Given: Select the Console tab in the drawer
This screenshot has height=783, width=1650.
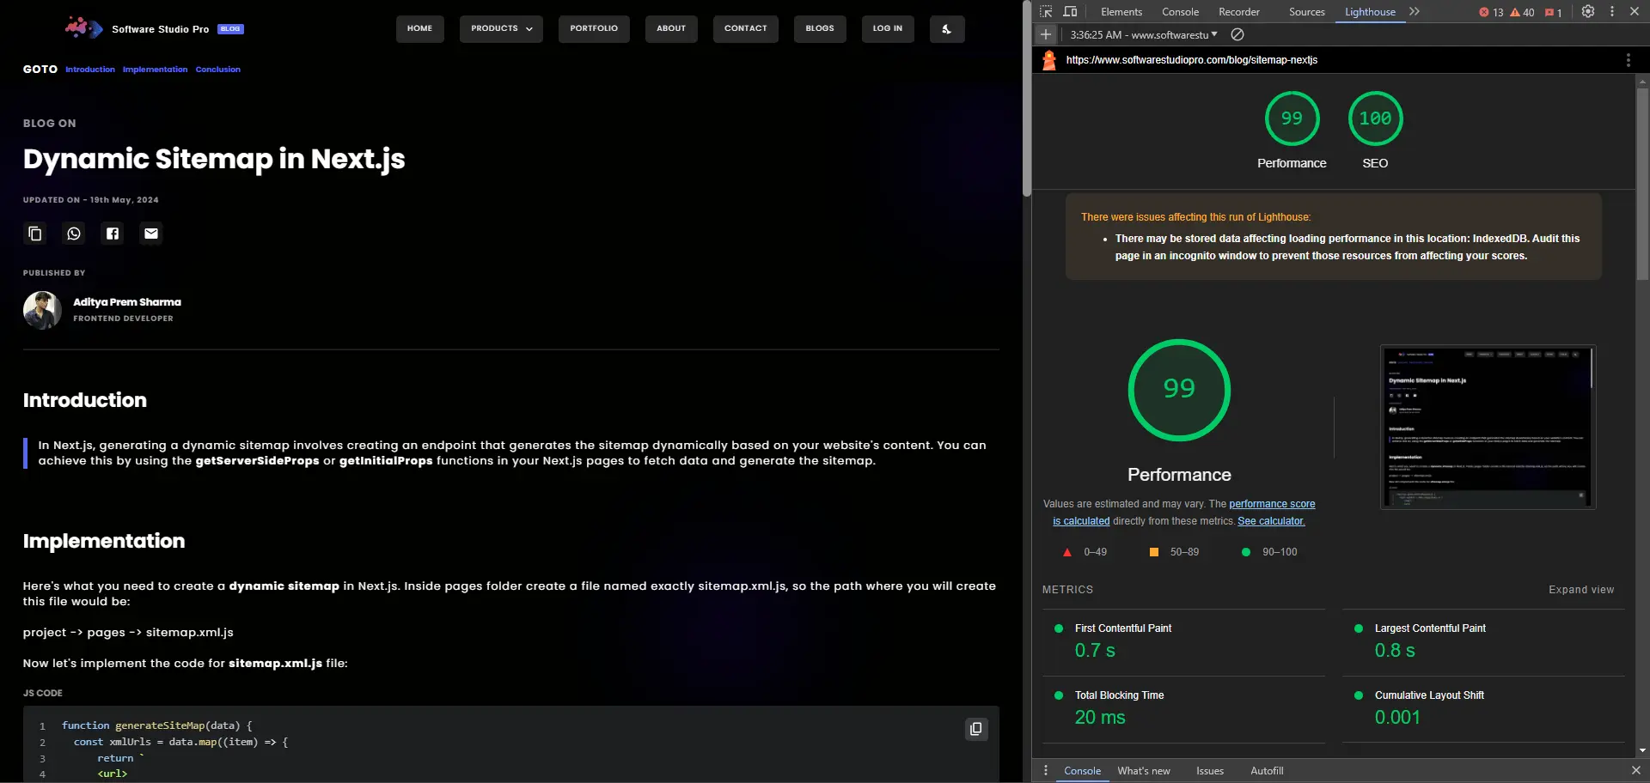Looking at the screenshot, I should coord(1082,771).
